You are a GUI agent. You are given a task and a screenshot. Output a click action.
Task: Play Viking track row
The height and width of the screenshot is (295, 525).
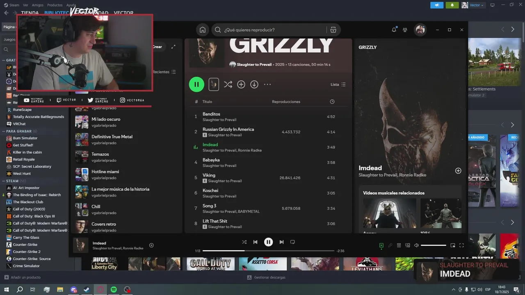(x=268, y=178)
